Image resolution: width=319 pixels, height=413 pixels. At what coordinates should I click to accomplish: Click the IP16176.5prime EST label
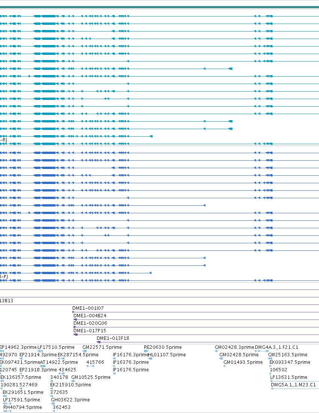[131, 370]
